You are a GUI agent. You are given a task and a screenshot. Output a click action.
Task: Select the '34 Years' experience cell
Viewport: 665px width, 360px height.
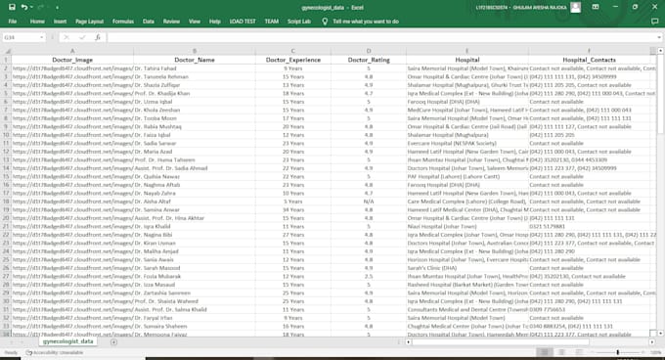pyautogui.click(x=293, y=209)
